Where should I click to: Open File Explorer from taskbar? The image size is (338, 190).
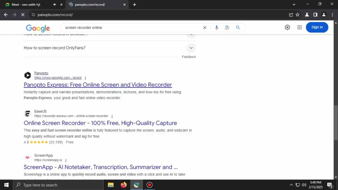(111, 185)
